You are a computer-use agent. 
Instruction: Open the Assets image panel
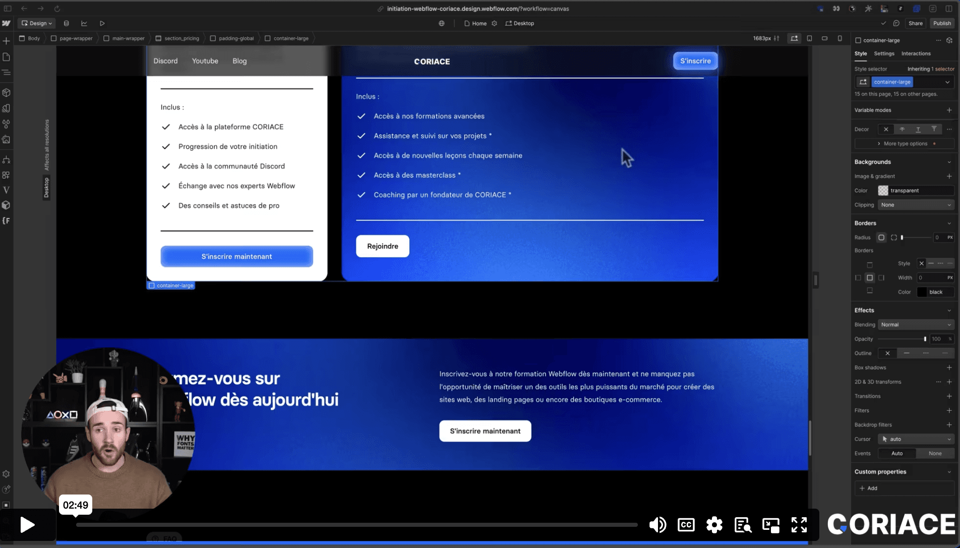coord(7,140)
